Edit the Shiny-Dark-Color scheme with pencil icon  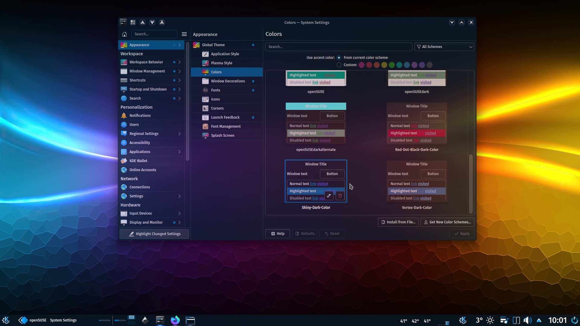pos(329,196)
